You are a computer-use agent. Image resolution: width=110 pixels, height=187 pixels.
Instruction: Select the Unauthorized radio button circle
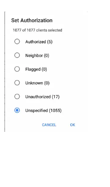(x=17, y=97)
